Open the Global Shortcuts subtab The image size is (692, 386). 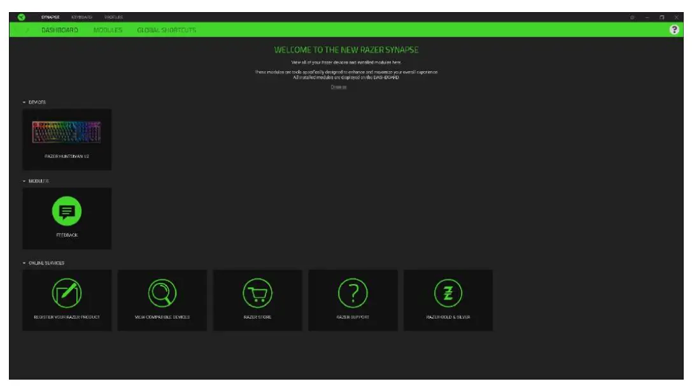pyautogui.click(x=166, y=30)
